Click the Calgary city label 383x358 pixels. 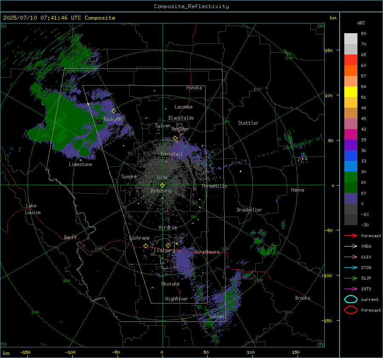[x=166, y=250]
